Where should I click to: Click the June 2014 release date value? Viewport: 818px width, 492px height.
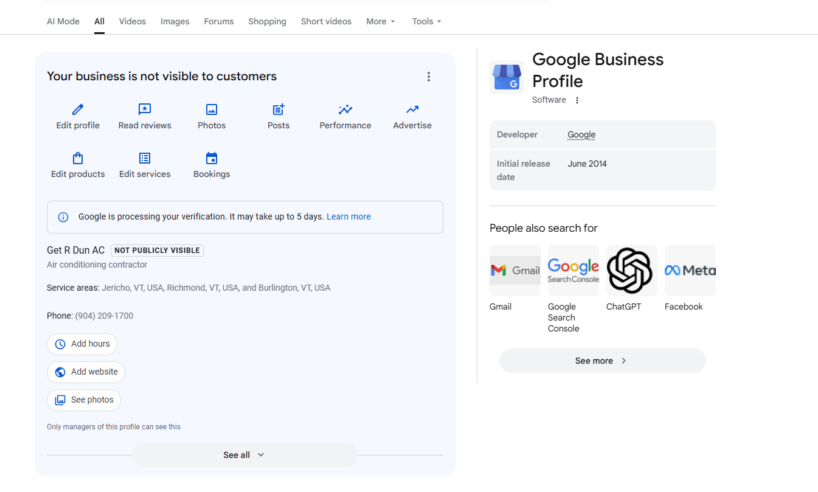click(587, 164)
